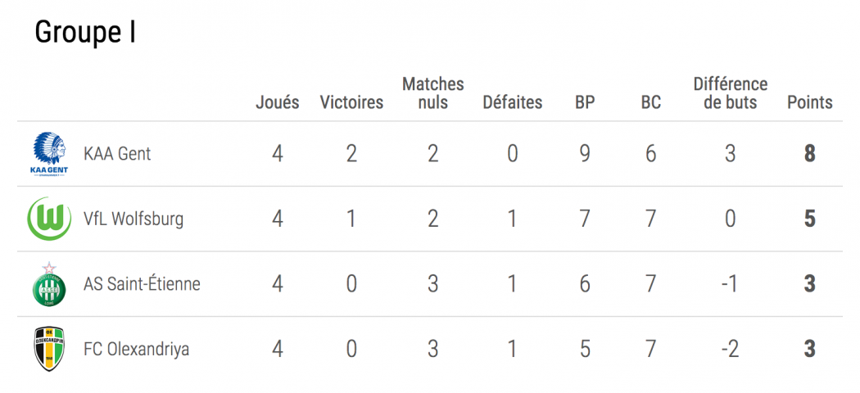Click the VfL Wolfsburg club logo
The width and height of the screenshot is (860, 393).
click(x=49, y=219)
